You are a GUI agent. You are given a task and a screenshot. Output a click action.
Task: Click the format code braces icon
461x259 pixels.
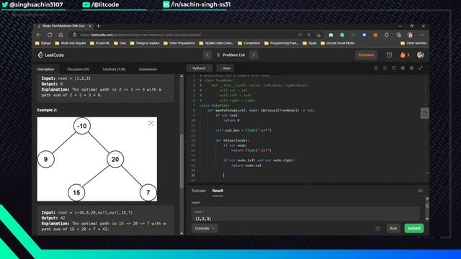[x=385, y=68]
